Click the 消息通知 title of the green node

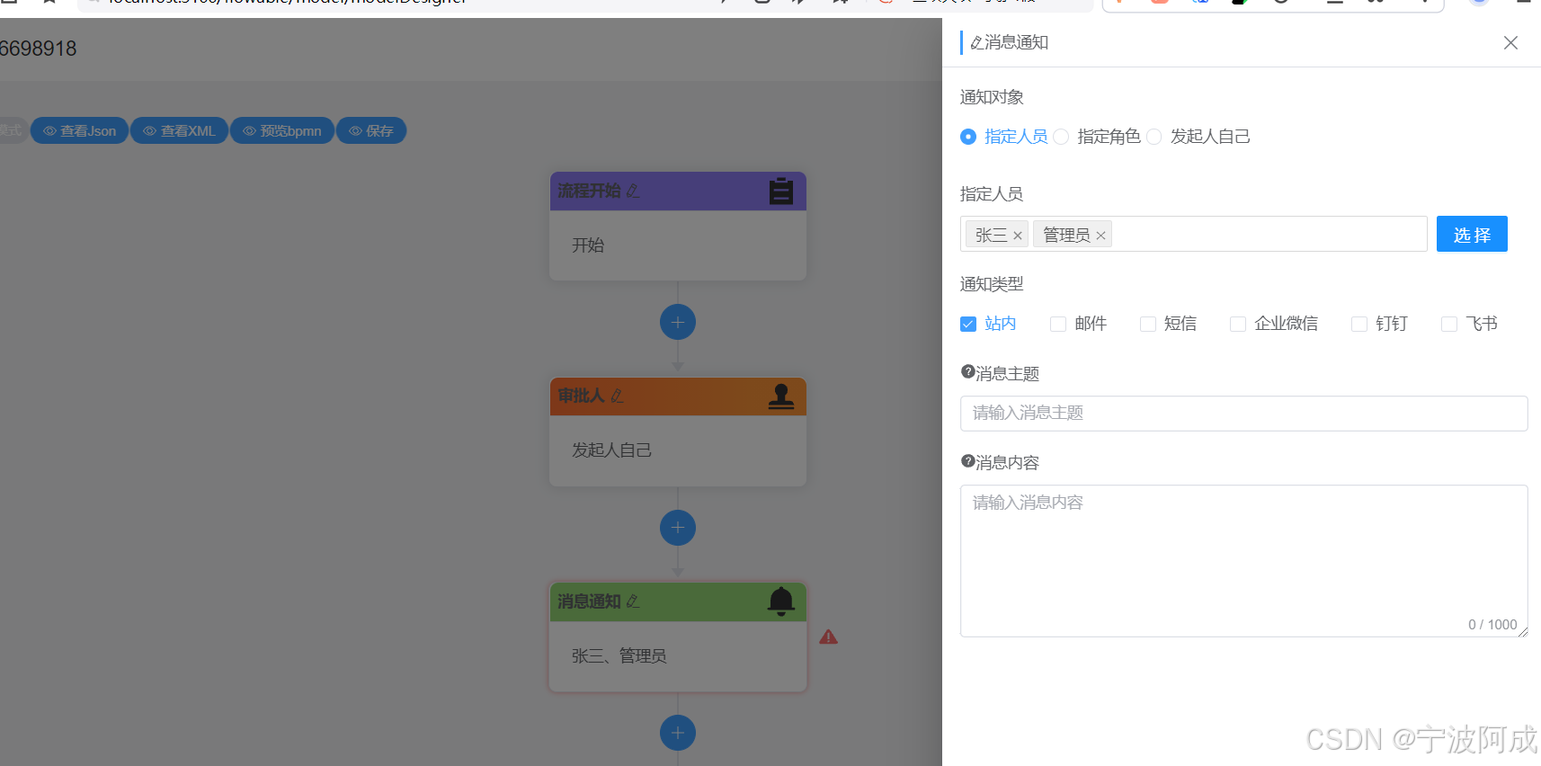pos(589,601)
